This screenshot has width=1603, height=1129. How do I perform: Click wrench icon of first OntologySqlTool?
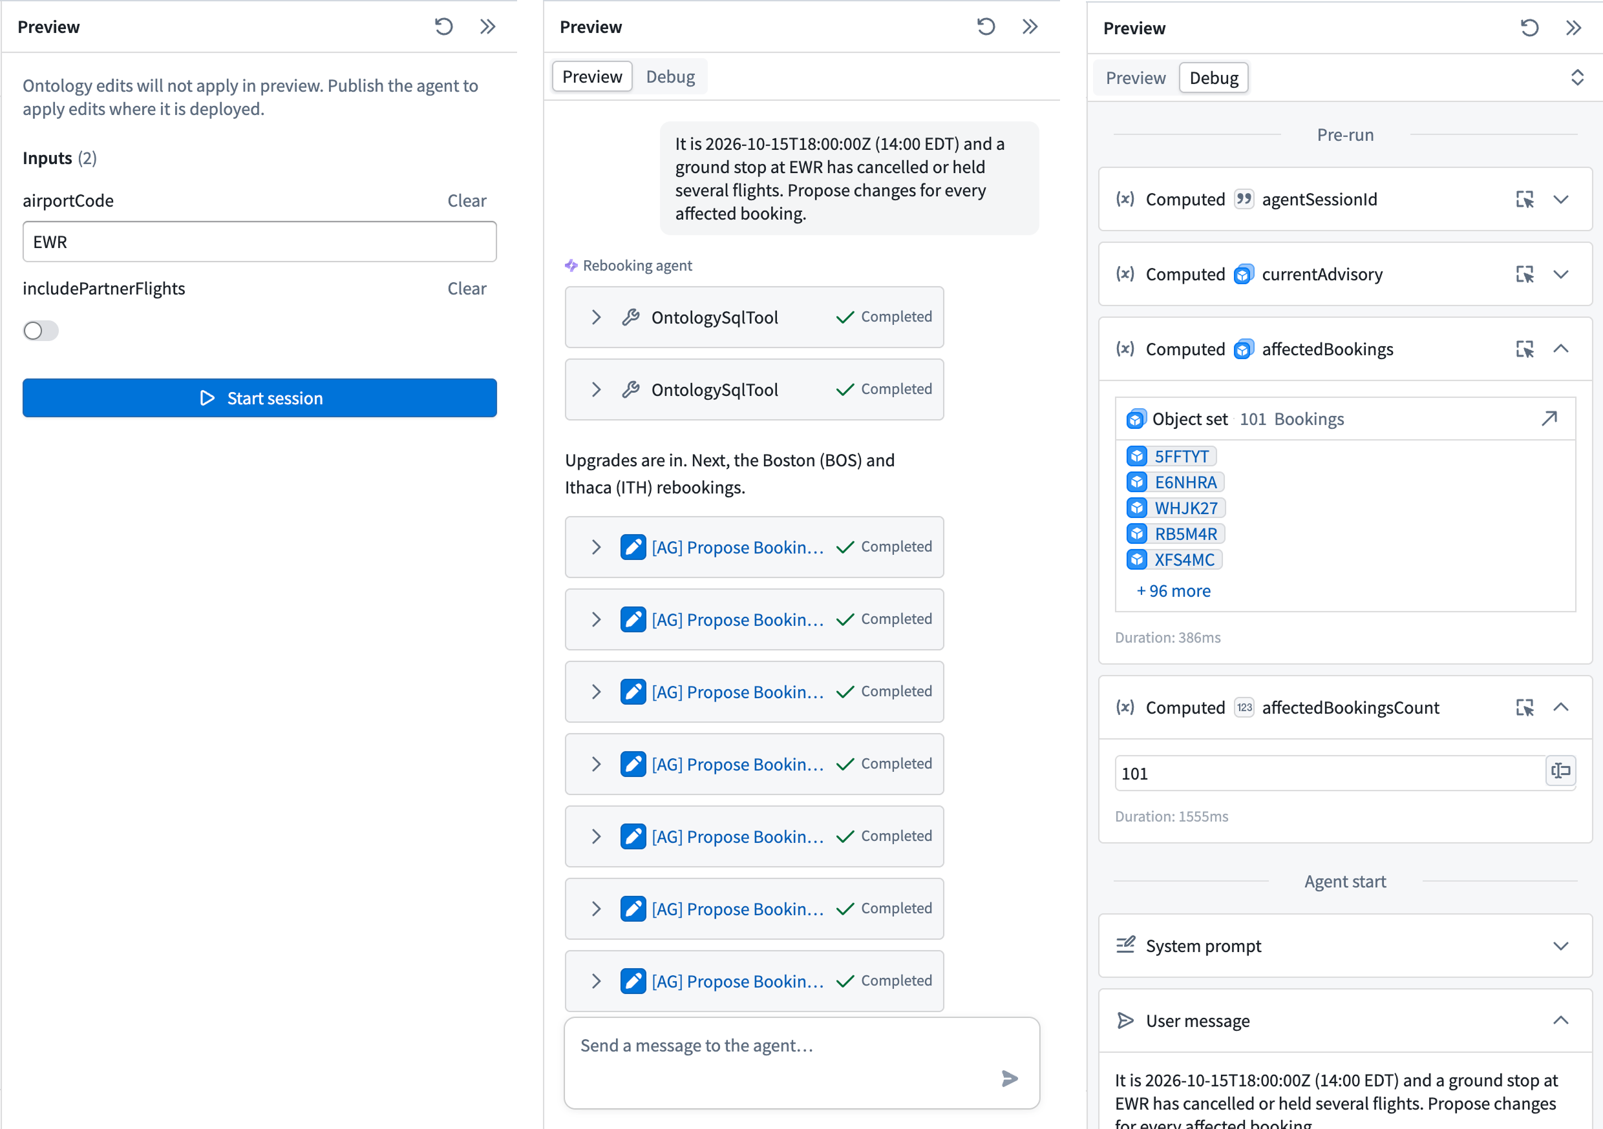pos(631,318)
